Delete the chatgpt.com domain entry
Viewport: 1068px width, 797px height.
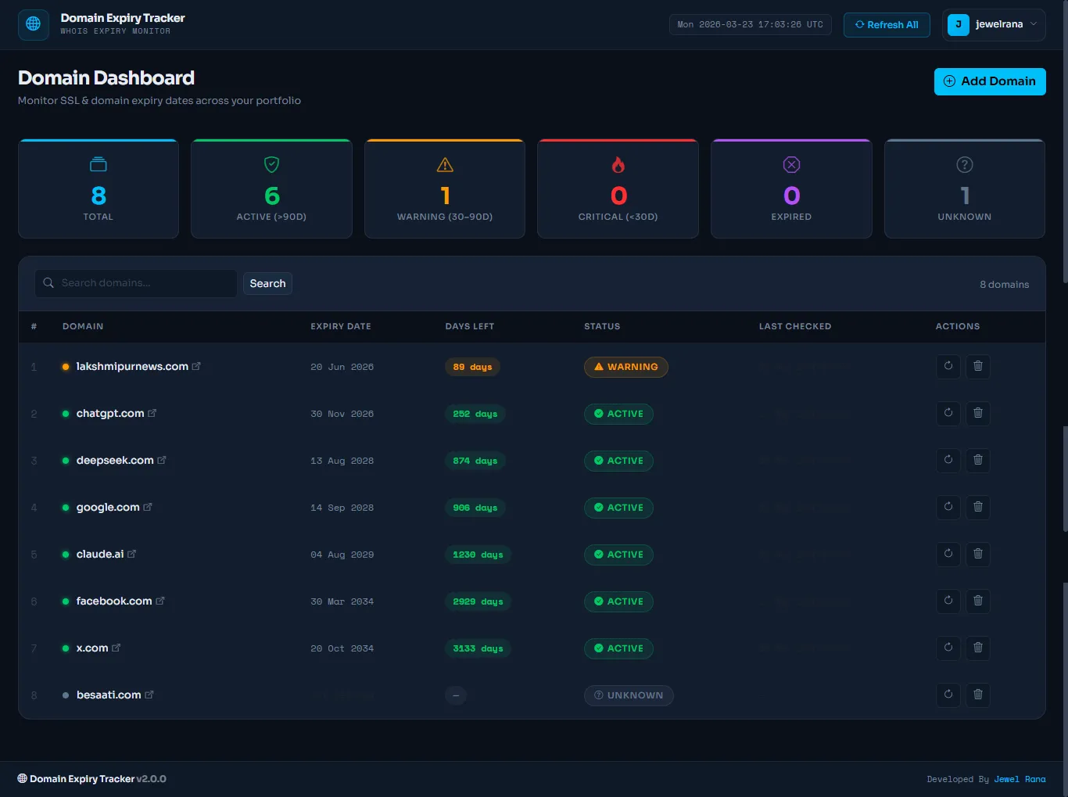coord(977,413)
